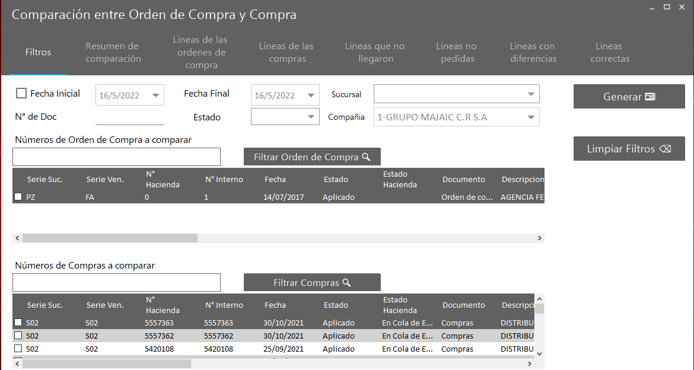The height and width of the screenshot is (370, 694).
Task: Open Lineas que no llegaron tab
Action: pos(374,52)
